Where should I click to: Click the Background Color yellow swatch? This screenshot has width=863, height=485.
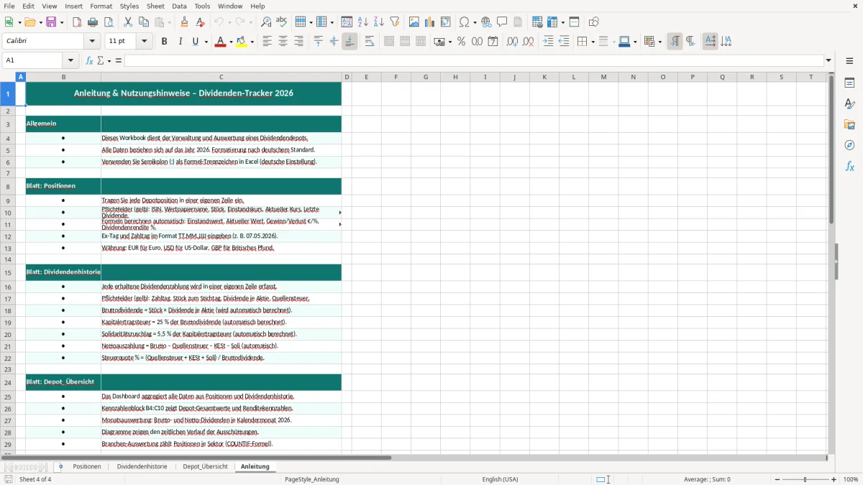pos(242,42)
